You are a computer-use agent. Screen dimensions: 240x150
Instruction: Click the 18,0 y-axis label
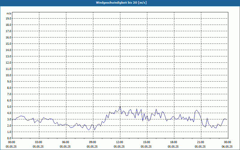coord(8,25)
